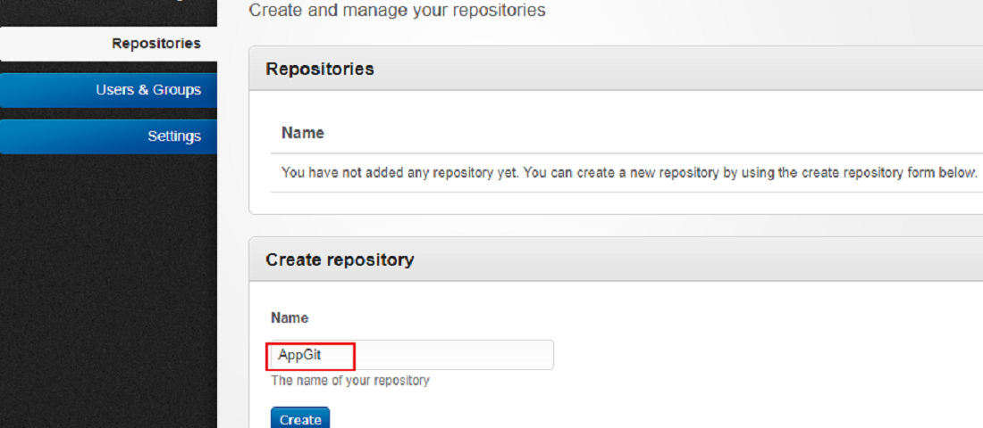Open the Repositories sidebar tab
Viewport: 983px width, 428px height.
tap(155, 44)
